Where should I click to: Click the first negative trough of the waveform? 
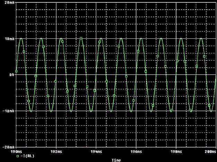click(x=31, y=111)
